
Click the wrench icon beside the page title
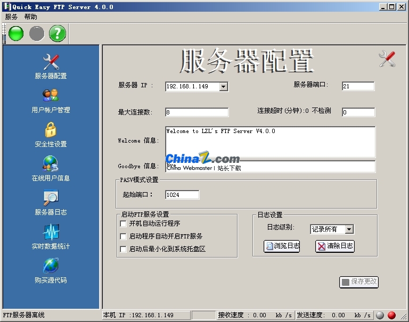387,59
